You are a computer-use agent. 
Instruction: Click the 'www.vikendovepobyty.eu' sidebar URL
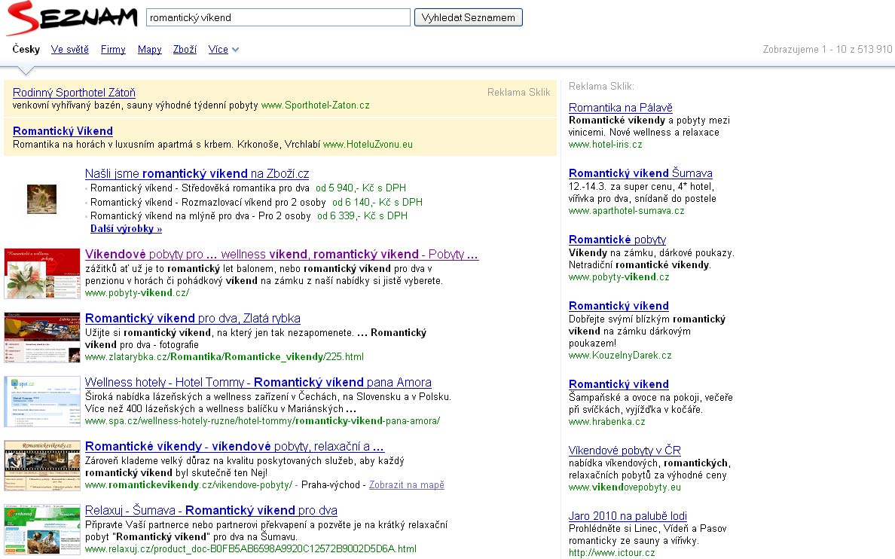point(625,487)
